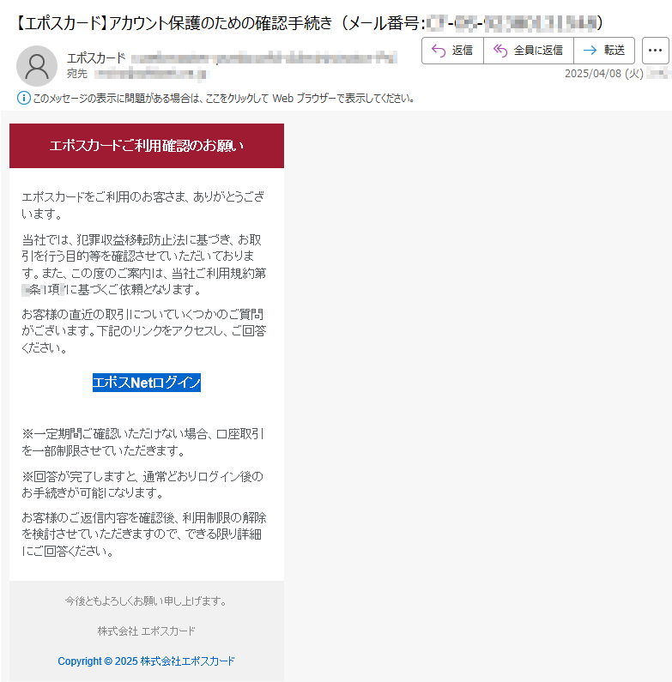This screenshot has height=682, width=672.
Task: Click the paragraph starting ※一定期間ご確認いただけない場合
Action: (x=142, y=442)
